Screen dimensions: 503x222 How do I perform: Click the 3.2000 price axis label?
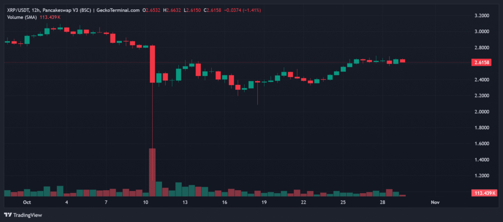click(x=481, y=16)
